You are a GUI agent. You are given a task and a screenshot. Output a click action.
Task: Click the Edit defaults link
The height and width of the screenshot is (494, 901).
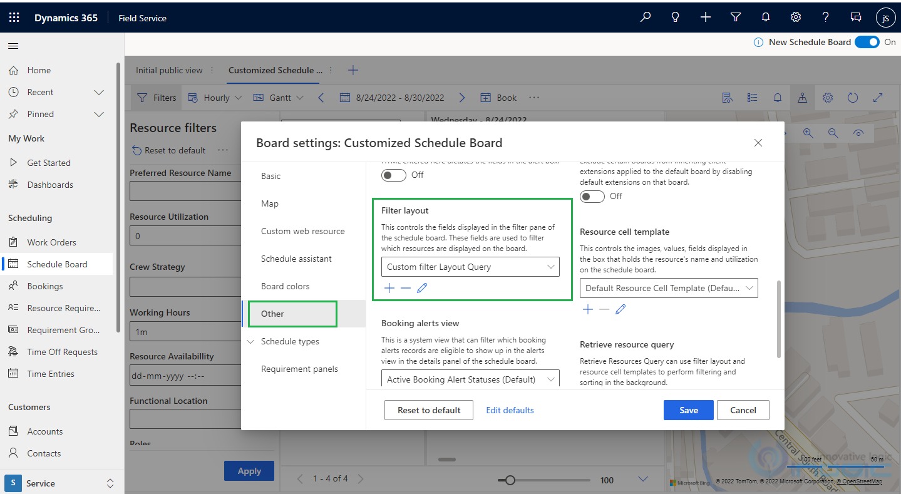point(509,410)
